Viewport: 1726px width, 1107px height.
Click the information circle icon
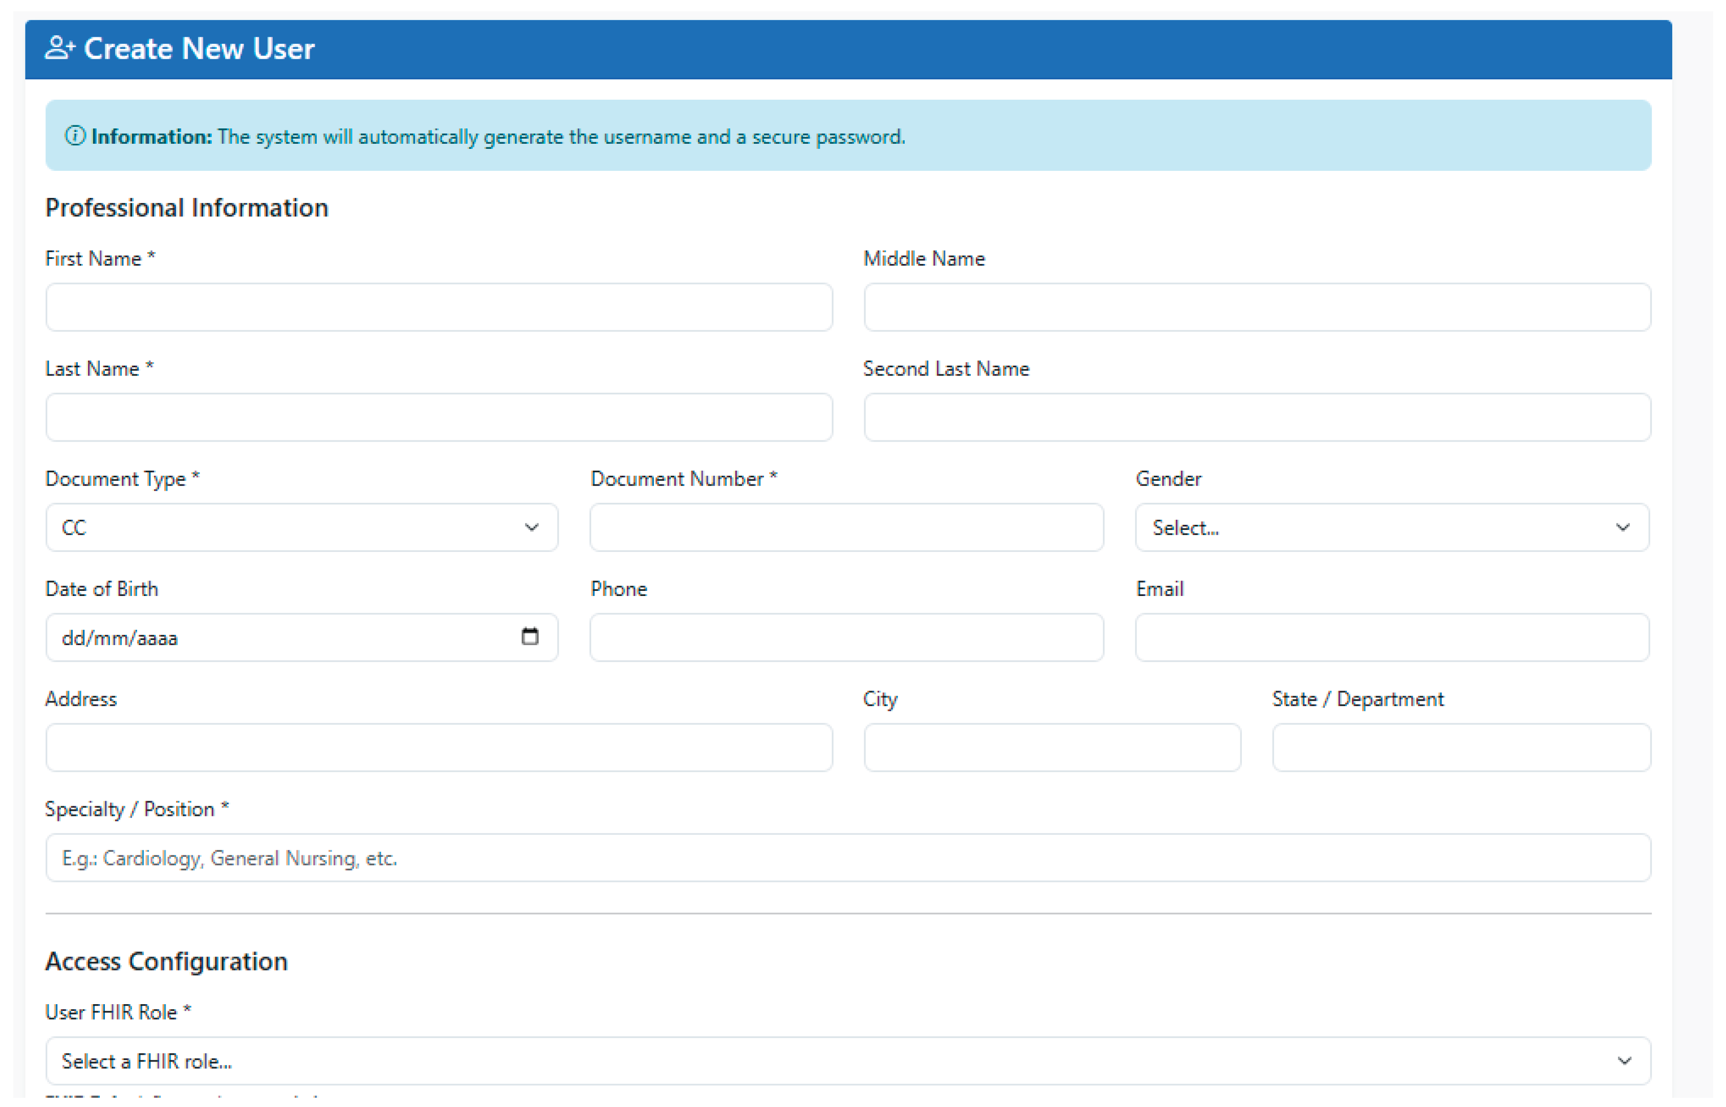(75, 136)
